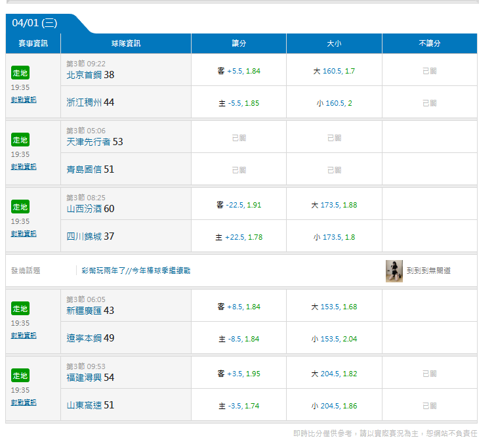Click the 走地 badge for 天津先行者 match
This screenshot has width=496, height=438.
(20, 140)
